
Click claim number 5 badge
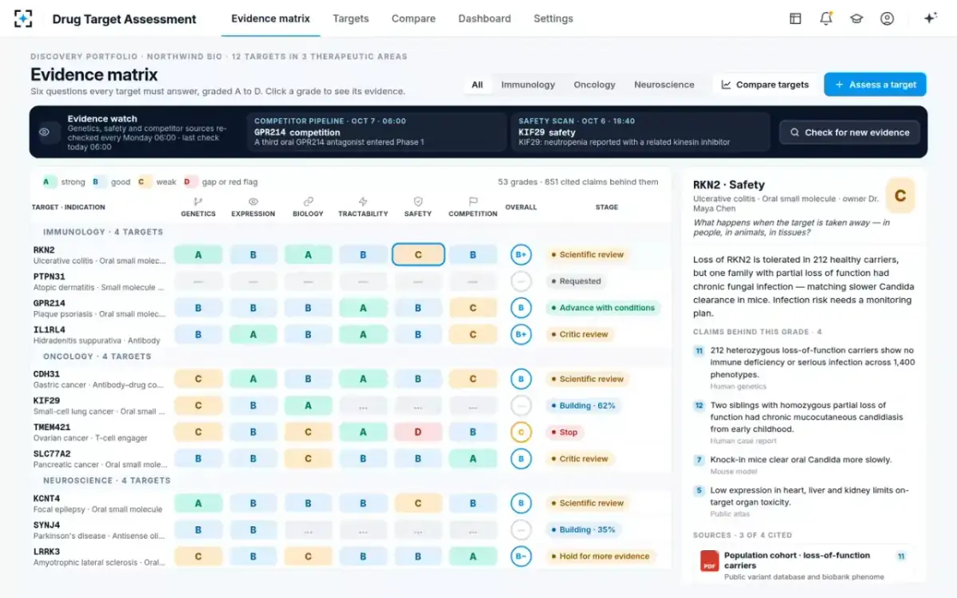tap(699, 491)
